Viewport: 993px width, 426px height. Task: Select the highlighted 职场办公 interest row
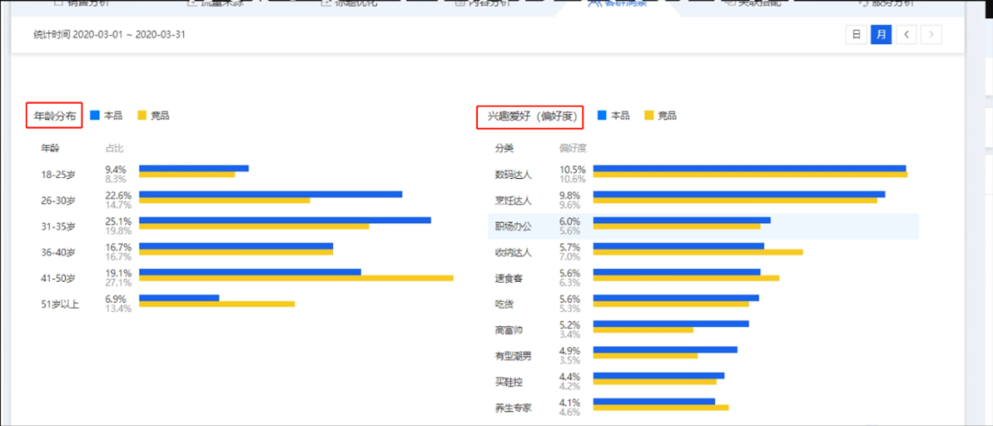click(x=703, y=226)
